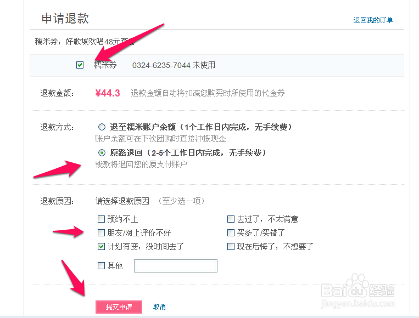
Task: Click the refund amount ¥44.3
Action: coord(108,93)
